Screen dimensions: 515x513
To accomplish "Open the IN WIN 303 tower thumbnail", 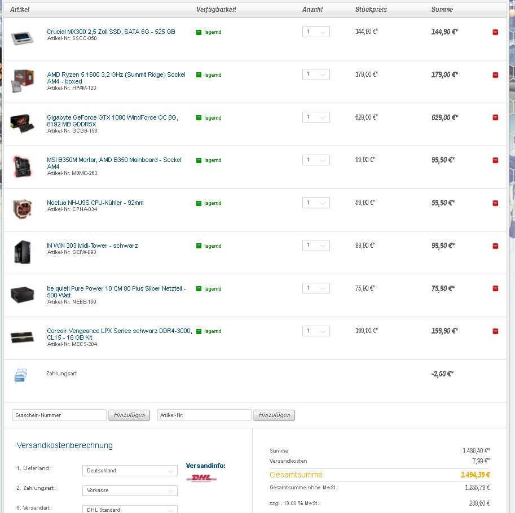I will (x=22, y=252).
